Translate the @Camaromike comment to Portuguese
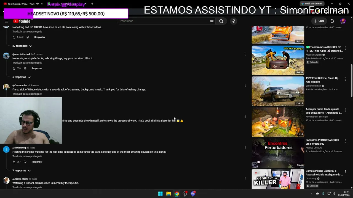The width and height of the screenshot is (353, 198). [x=27, y=94]
